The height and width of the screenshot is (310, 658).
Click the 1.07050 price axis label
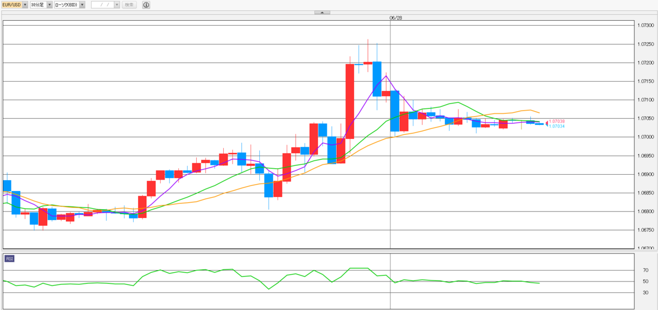(645, 118)
